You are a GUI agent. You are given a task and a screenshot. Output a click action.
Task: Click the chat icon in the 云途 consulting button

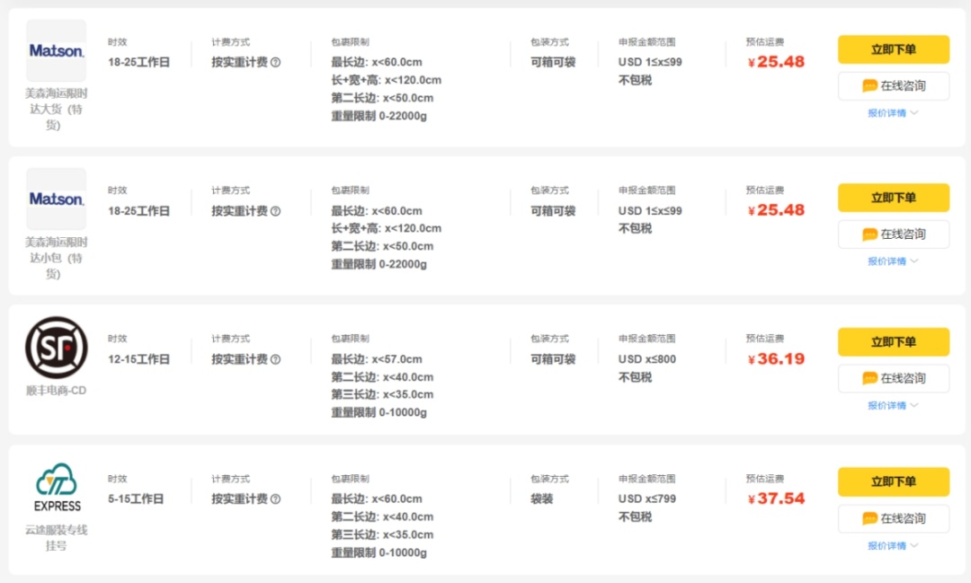click(869, 518)
